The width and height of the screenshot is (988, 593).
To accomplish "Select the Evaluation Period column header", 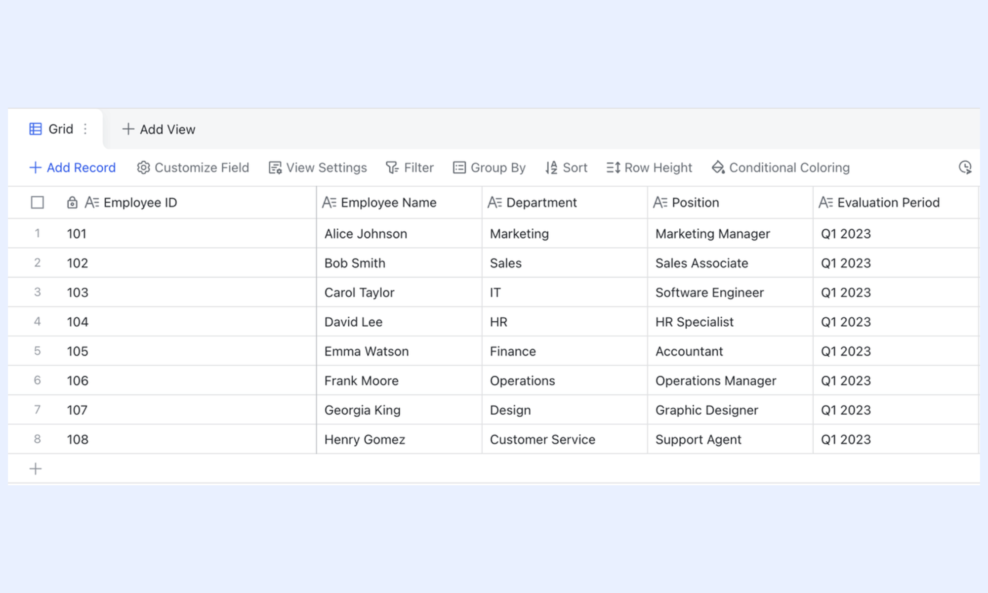I will tap(896, 203).
